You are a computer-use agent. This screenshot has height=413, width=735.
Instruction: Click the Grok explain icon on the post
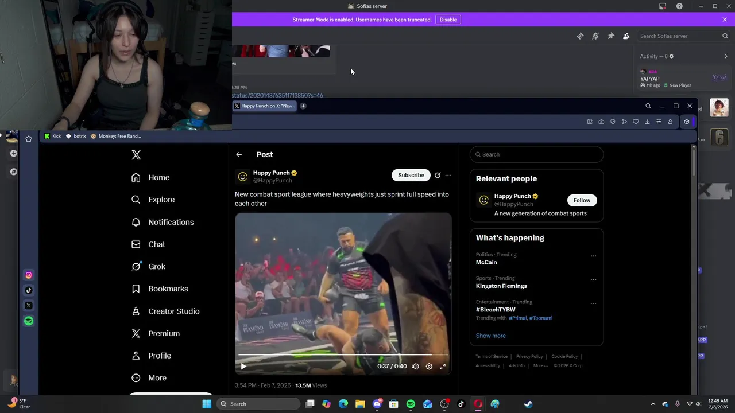pyautogui.click(x=438, y=175)
